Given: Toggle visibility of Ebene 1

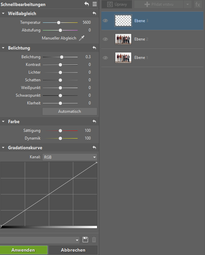Looking at the screenshot, I should [105, 58].
